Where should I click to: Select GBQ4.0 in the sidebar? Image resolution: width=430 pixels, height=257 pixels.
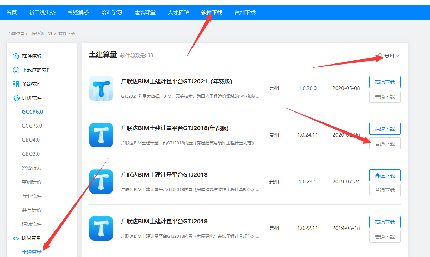click(31, 140)
